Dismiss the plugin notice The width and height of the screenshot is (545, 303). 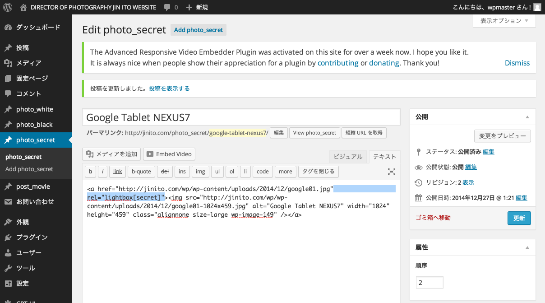tap(517, 63)
